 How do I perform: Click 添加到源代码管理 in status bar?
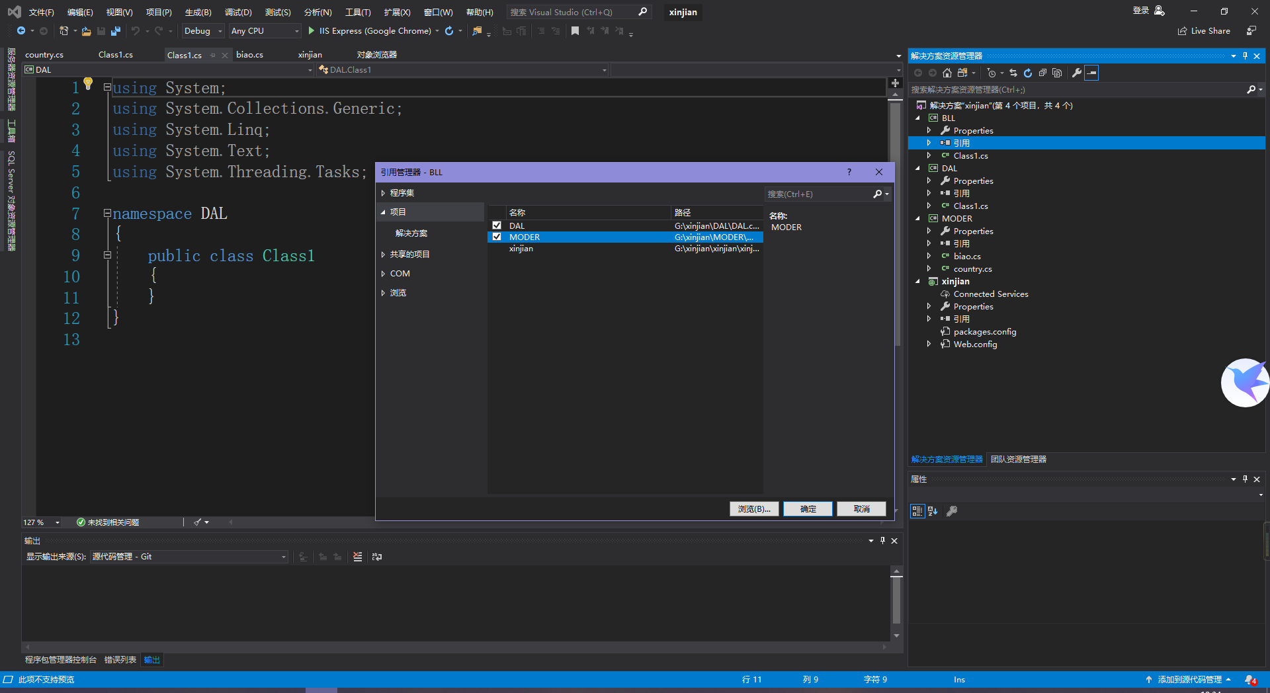pyautogui.click(x=1189, y=680)
